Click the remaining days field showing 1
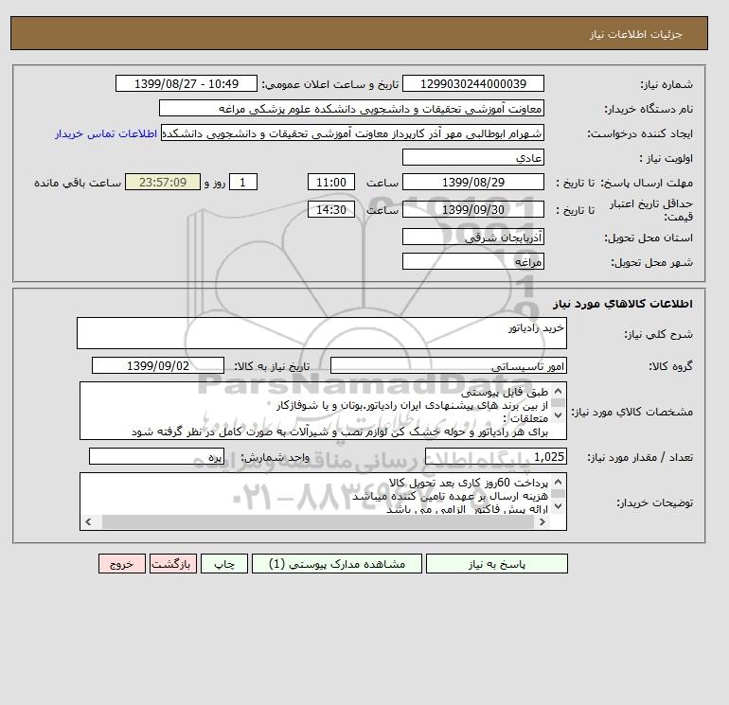The image size is (729, 705). tap(243, 183)
